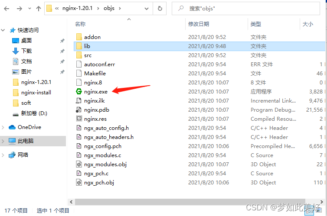Select nginx.pdb debug file icon
The height and width of the screenshot is (216, 327).
79,110
